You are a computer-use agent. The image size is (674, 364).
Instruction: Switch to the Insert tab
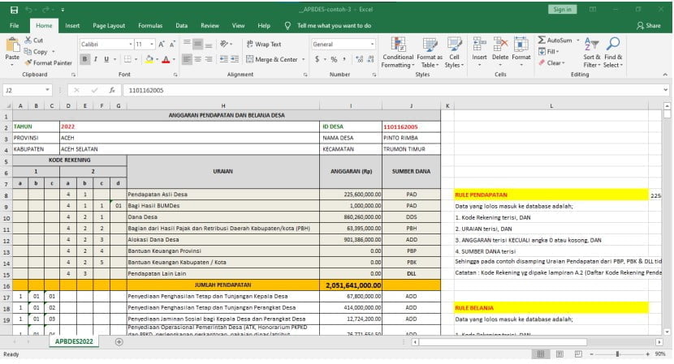coord(72,25)
